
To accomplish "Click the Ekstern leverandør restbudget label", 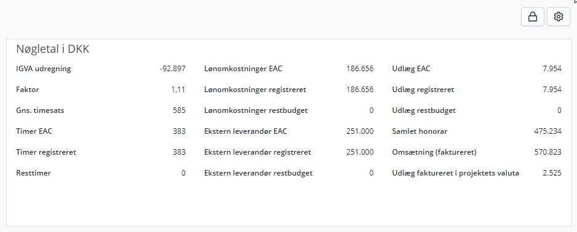I will [258, 173].
